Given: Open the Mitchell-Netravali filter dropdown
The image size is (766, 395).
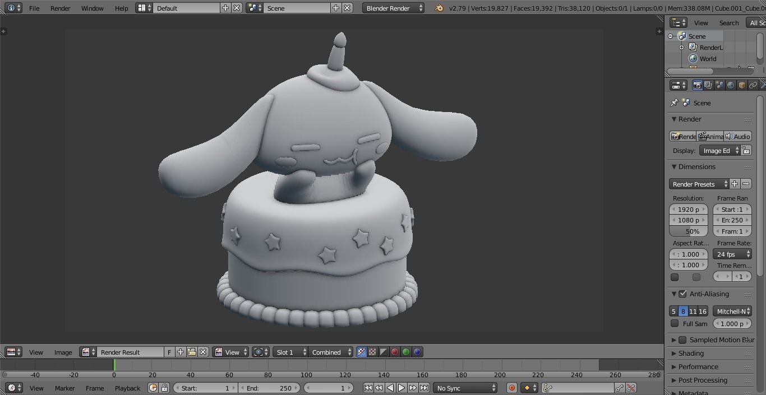Looking at the screenshot, I should [732, 312].
